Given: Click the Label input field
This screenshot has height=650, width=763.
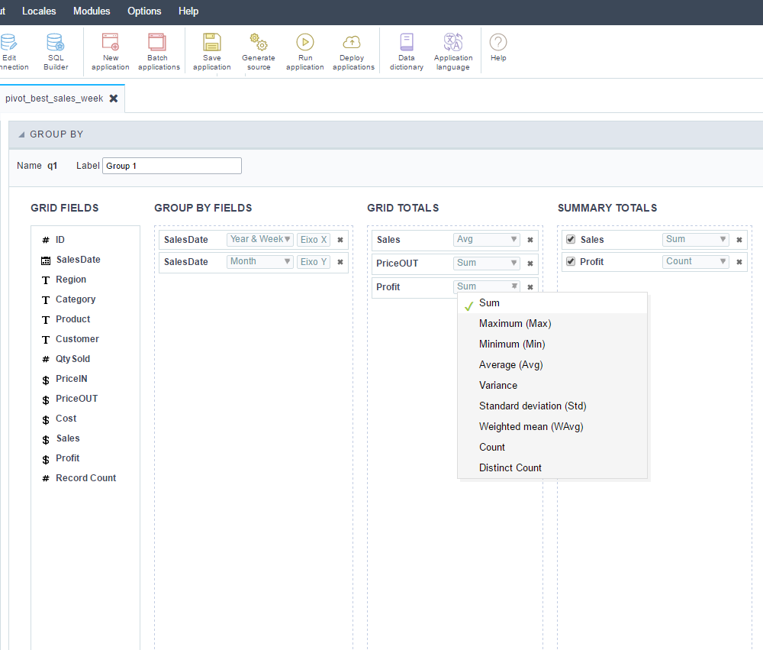Looking at the screenshot, I should [172, 166].
